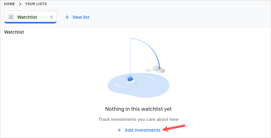Image resolution: width=271 pixels, height=138 pixels.
Task: Click the plus icon beside Add investments
Action: click(119, 130)
